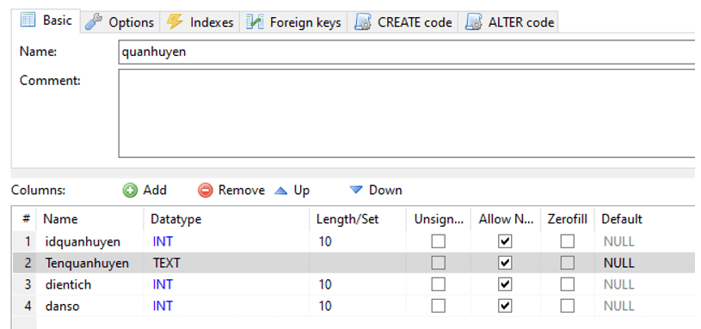Viewport: 701px width, 329px height.
Task: Toggle Zerofill for idquanhuyen
Action: coord(568,241)
